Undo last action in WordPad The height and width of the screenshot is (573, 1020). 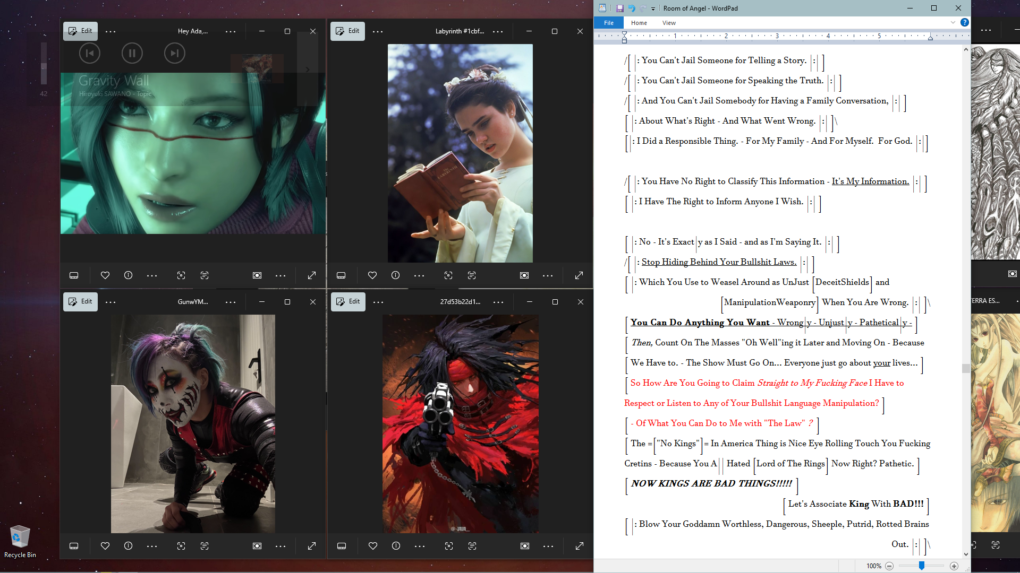[632, 8]
